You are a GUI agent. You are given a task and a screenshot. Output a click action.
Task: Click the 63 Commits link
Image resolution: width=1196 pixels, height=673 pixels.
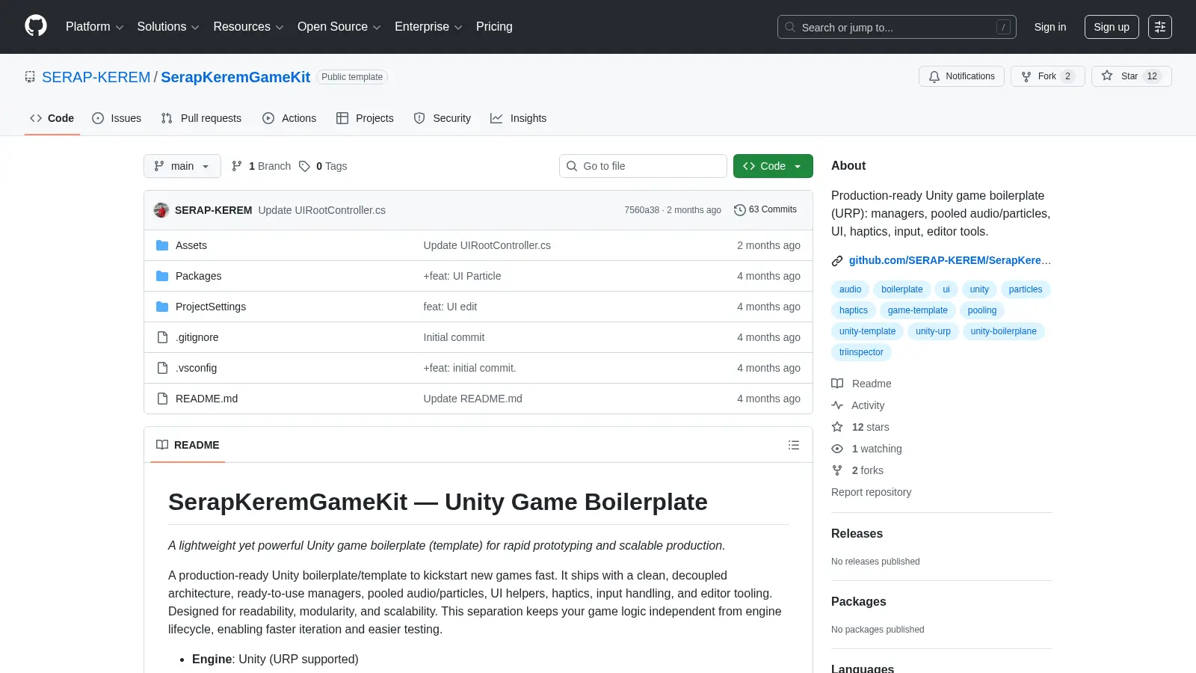click(x=765, y=210)
